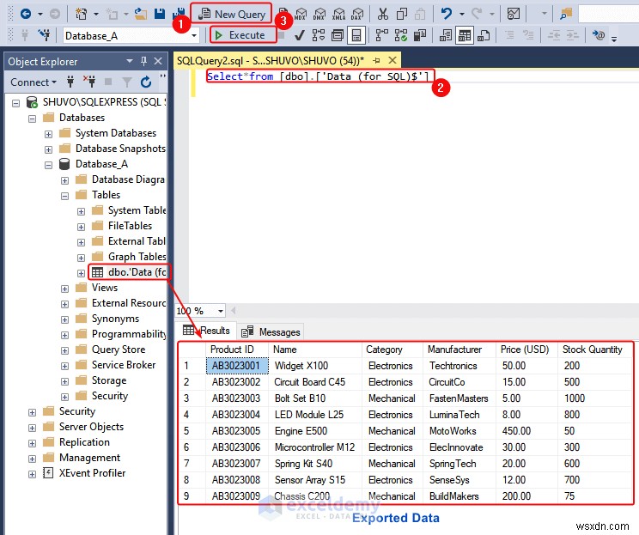
Task: Click the Parse checkmark icon
Action: [300, 35]
